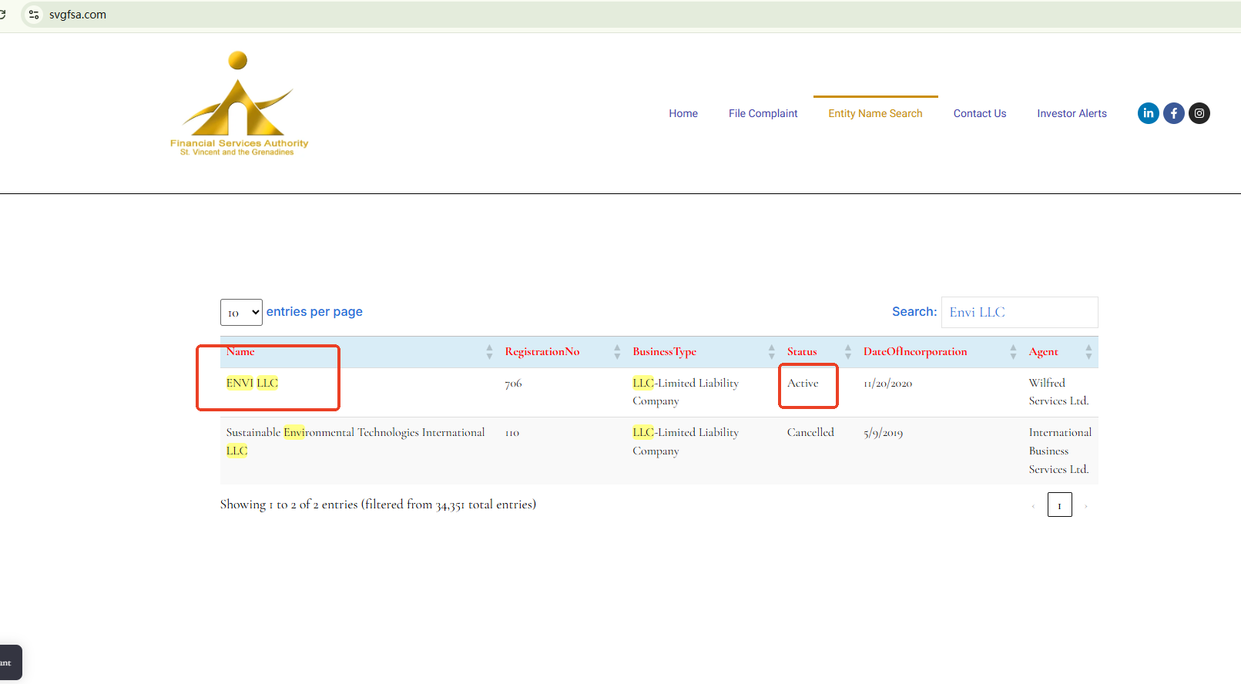Click the next page arrow
The width and height of the screenshot is (1241, 684).
1086,506
